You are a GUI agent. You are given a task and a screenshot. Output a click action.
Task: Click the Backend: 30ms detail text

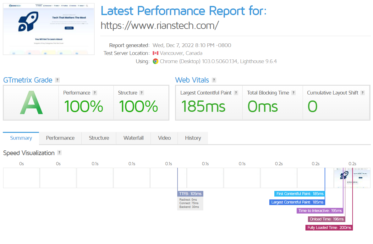(189, 207)
